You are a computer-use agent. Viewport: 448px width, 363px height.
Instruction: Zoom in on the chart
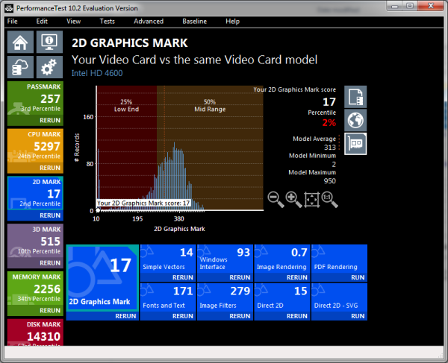[x=293, y=199]
